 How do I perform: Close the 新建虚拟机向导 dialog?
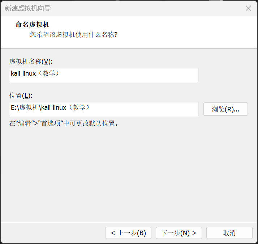[248, 8]
